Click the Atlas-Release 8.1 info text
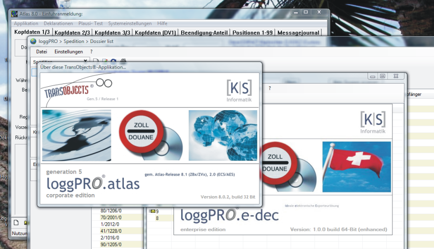Viewport: 434px width, 249px height. (x=190, y=175)
